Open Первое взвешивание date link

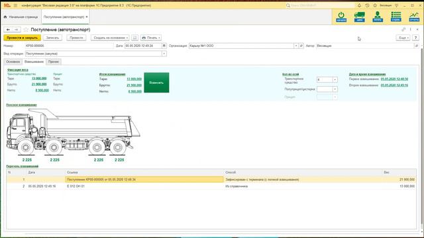click(394, 79)
